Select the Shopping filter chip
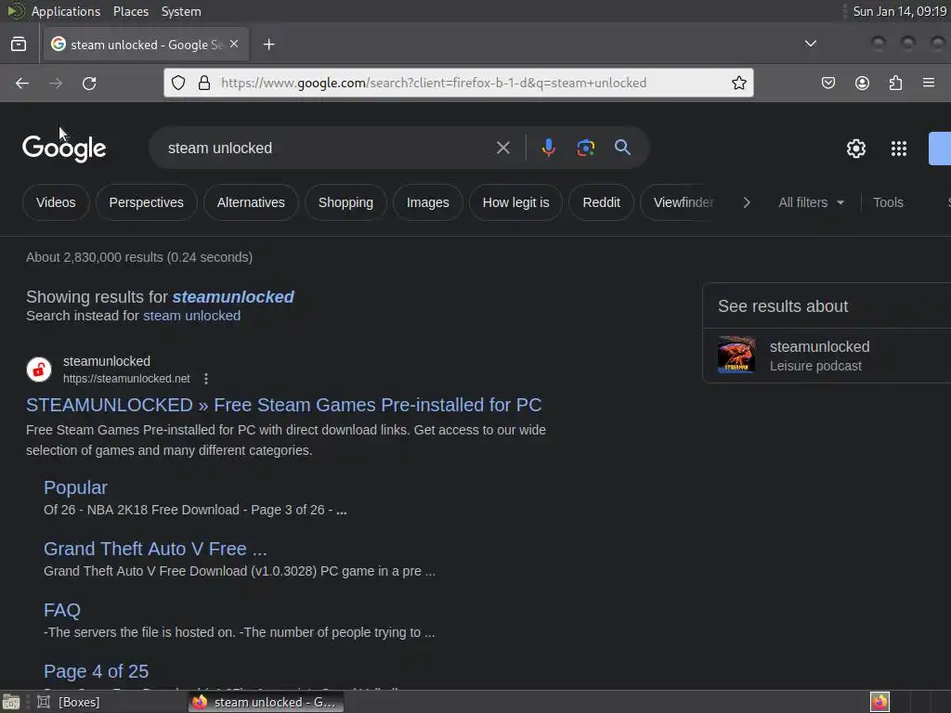 pos(345,202)
